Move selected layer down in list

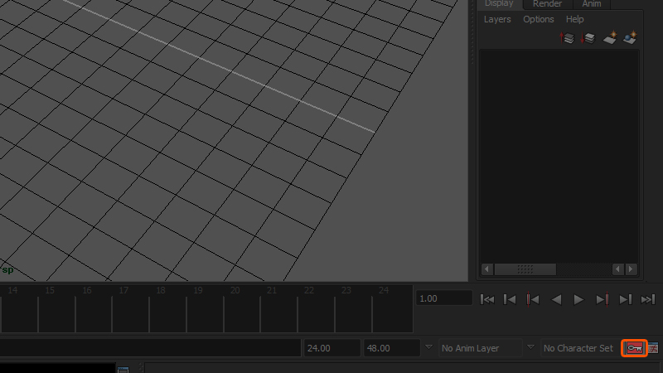click(588, 38)
